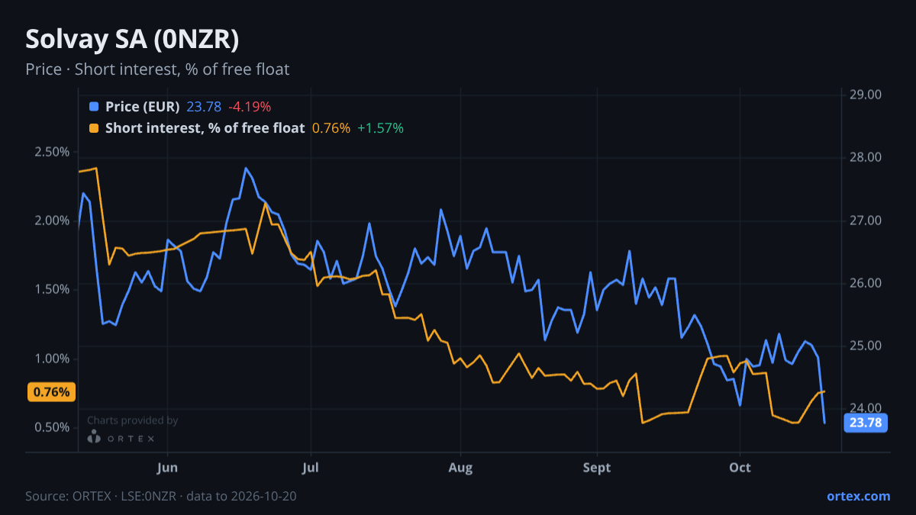The height and width of the screenshot is (515, 916).
Task: Click the orange 0.76% left axis badge
Action: click(x=52, y=392)
